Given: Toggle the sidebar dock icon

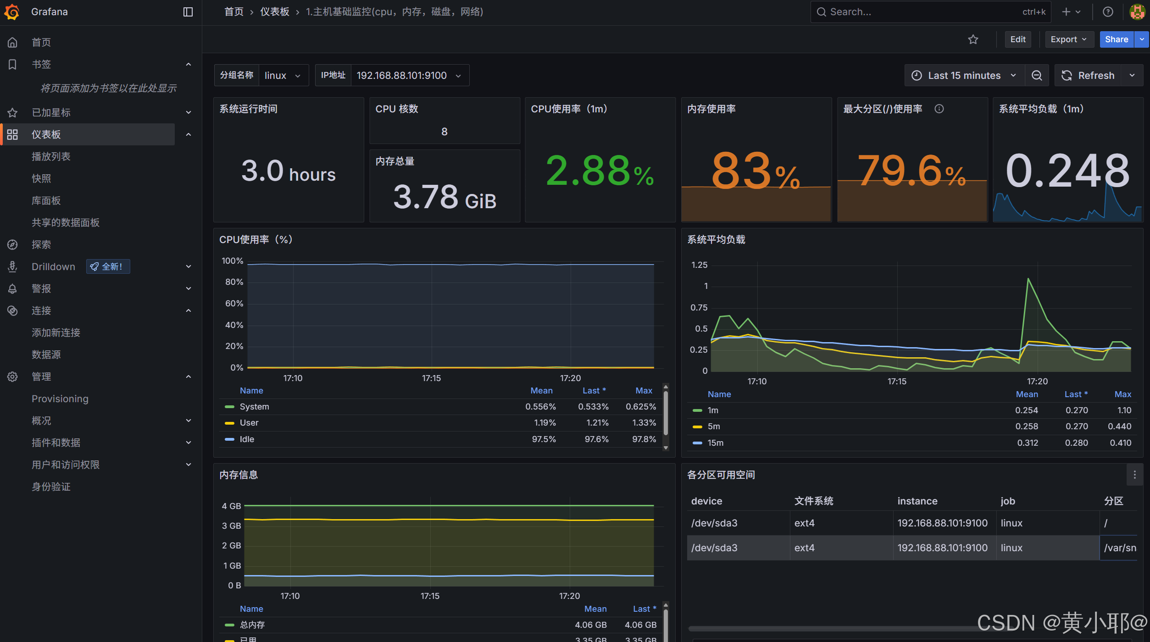Looking at the screenshot, I should [188, 12].
